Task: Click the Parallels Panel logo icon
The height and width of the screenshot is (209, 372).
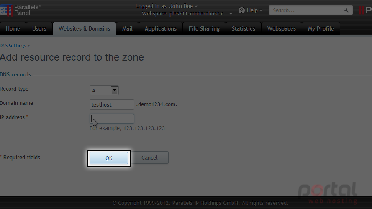Action: (7, 10)
